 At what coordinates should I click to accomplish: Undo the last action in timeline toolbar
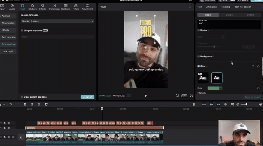click(x=11, y=104)
